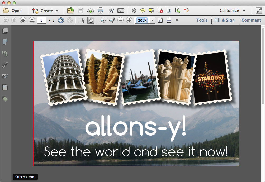Screen dimensions: 265x182
Task: Click the expand to full screen icon
Action: (259, 11)
